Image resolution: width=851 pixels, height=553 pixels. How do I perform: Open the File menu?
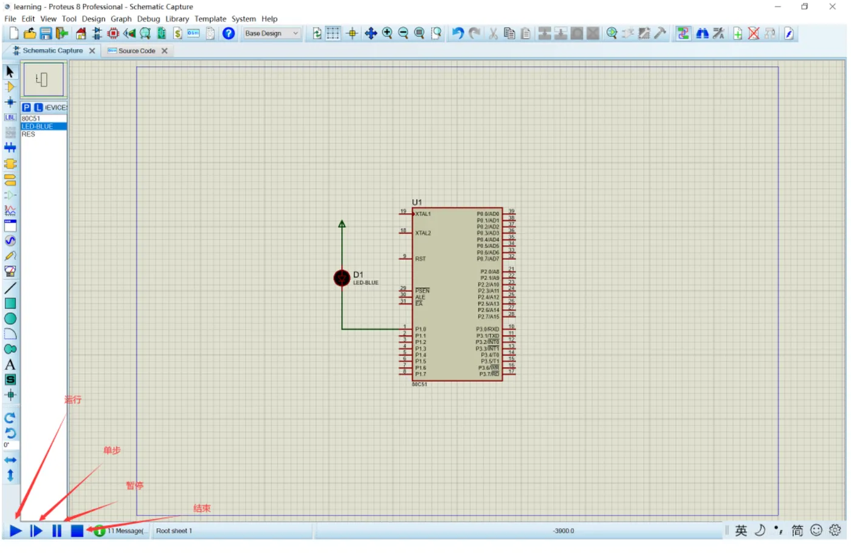[x=10, y=19]
